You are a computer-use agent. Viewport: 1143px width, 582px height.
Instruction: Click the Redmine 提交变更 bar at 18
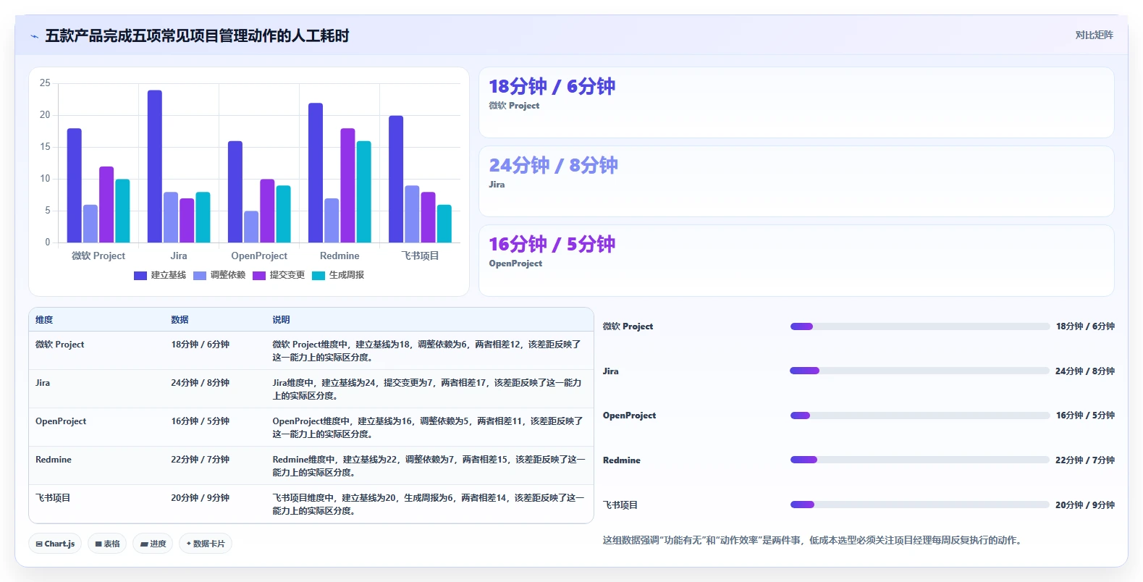pyautogui.click(x=347, y=185)
